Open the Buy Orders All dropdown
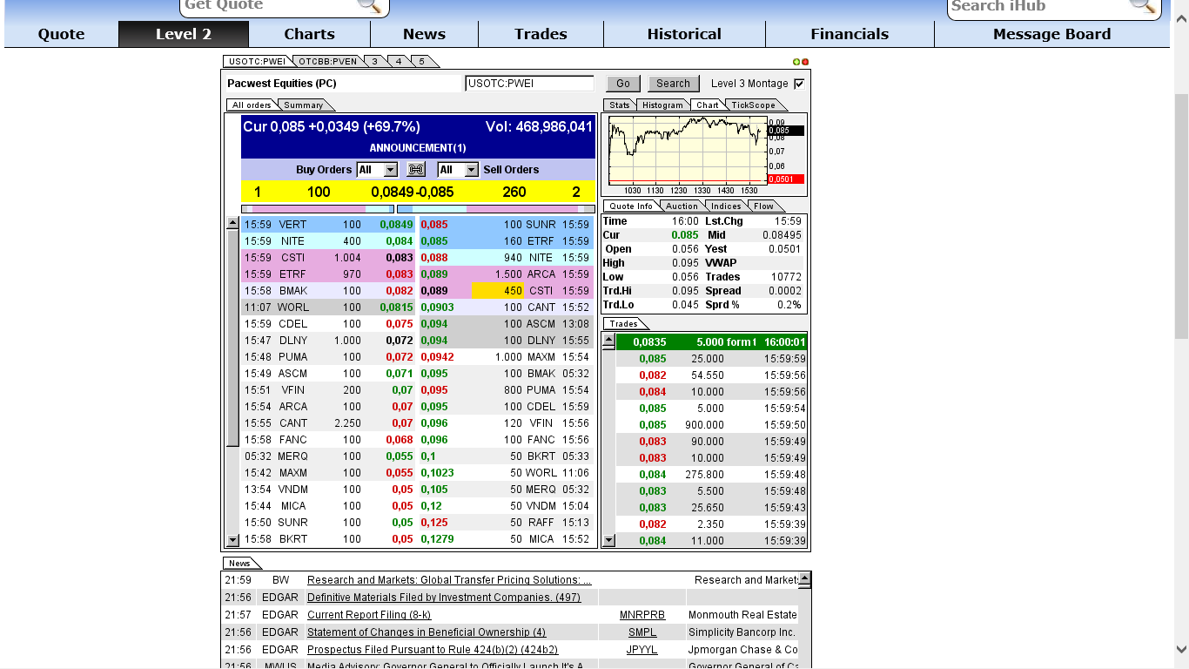This screenshot has width=1189, height=669. tap(377, 170)
